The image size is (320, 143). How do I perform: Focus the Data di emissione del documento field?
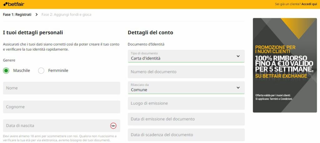click(186, 119)
